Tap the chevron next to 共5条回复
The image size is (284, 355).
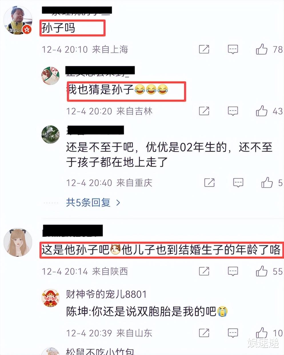click(x=118, y=203)
